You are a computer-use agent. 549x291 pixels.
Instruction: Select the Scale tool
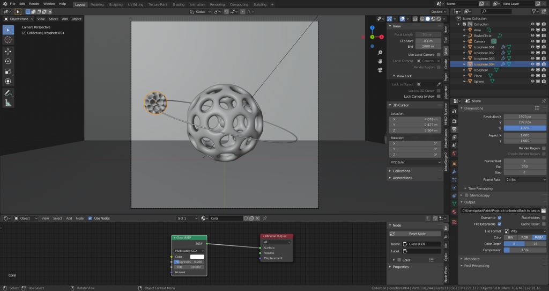pos(8,71)
